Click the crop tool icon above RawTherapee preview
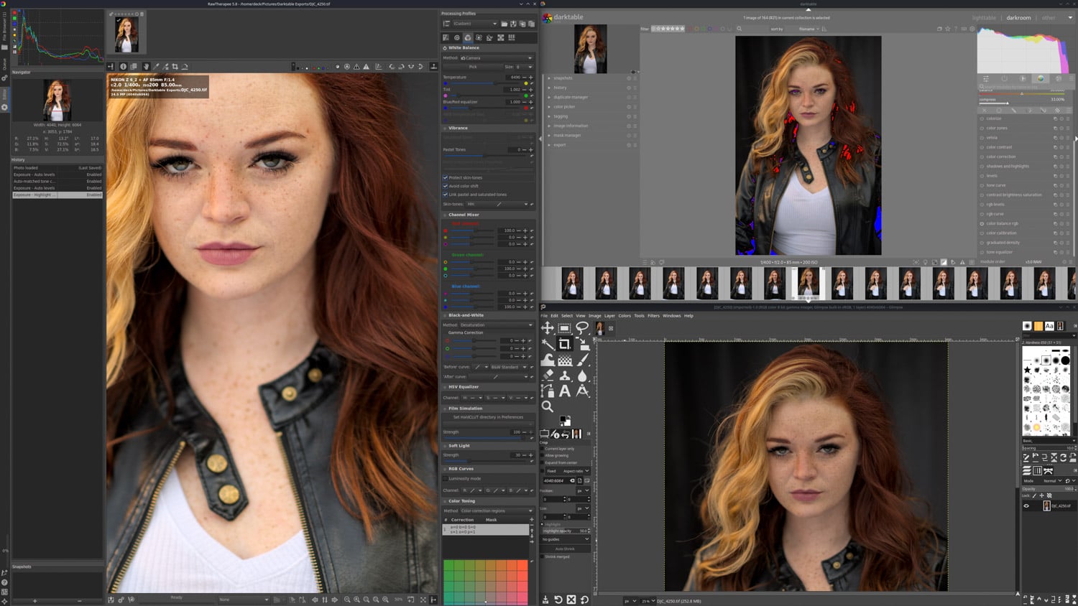 tap(175, 66)
